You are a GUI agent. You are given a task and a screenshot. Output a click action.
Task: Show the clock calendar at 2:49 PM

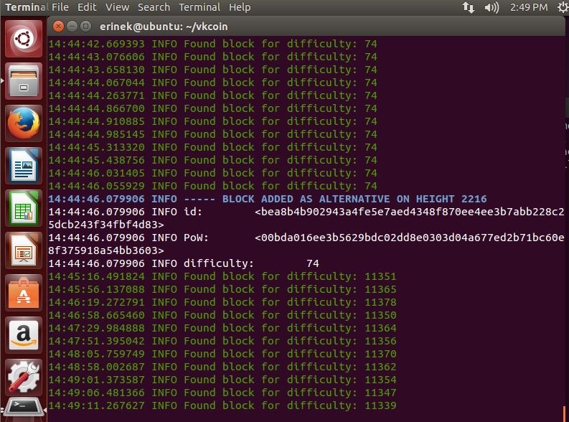click(529, 7)
